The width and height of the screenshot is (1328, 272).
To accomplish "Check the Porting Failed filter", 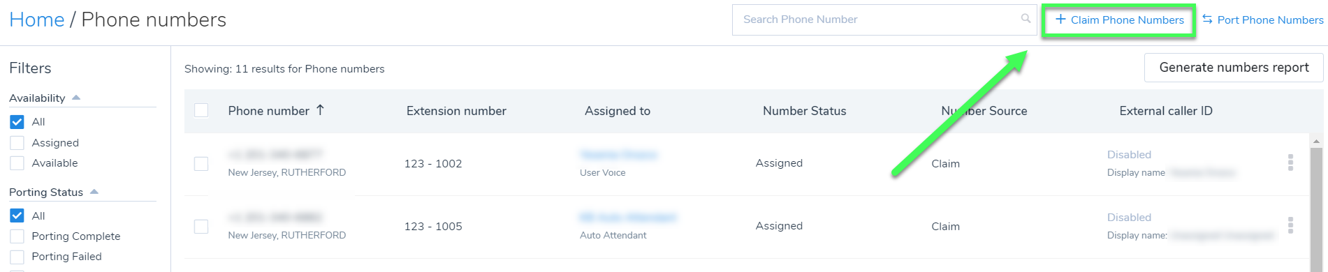I will coord(17,257).
